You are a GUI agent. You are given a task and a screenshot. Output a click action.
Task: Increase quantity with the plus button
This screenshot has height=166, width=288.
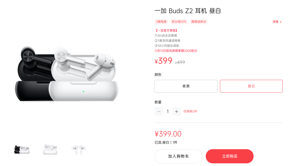(x=176, y=111)
